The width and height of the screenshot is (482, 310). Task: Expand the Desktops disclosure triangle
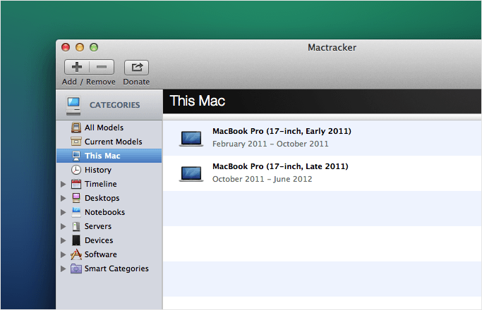pos(63,198)
